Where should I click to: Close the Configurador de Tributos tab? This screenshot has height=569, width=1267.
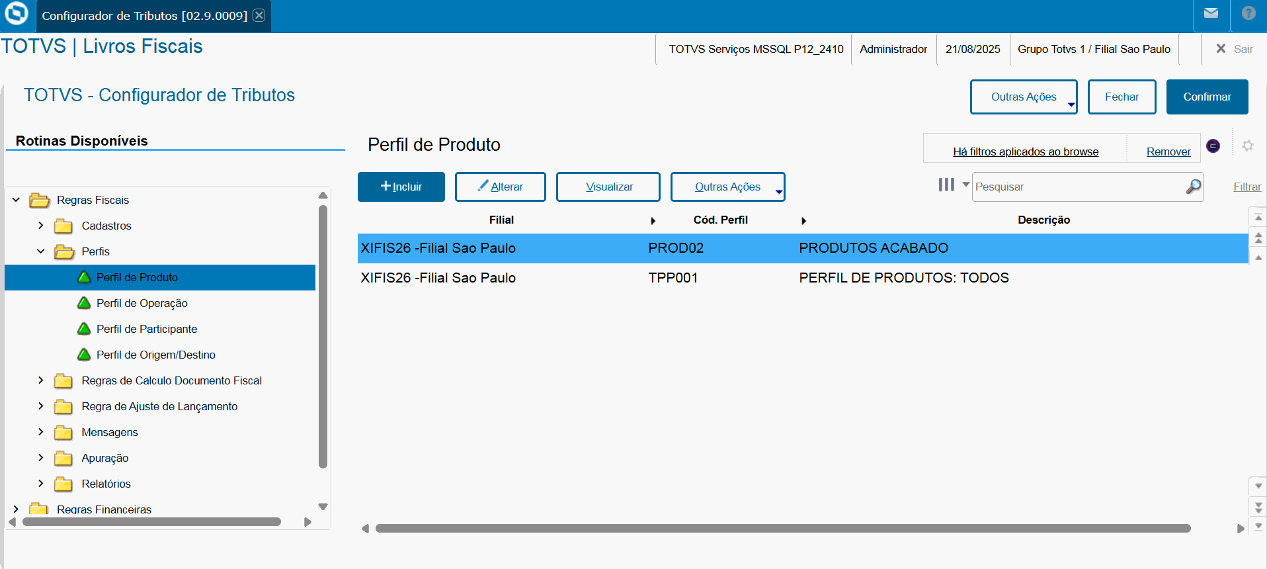click(x=259, y=15)
